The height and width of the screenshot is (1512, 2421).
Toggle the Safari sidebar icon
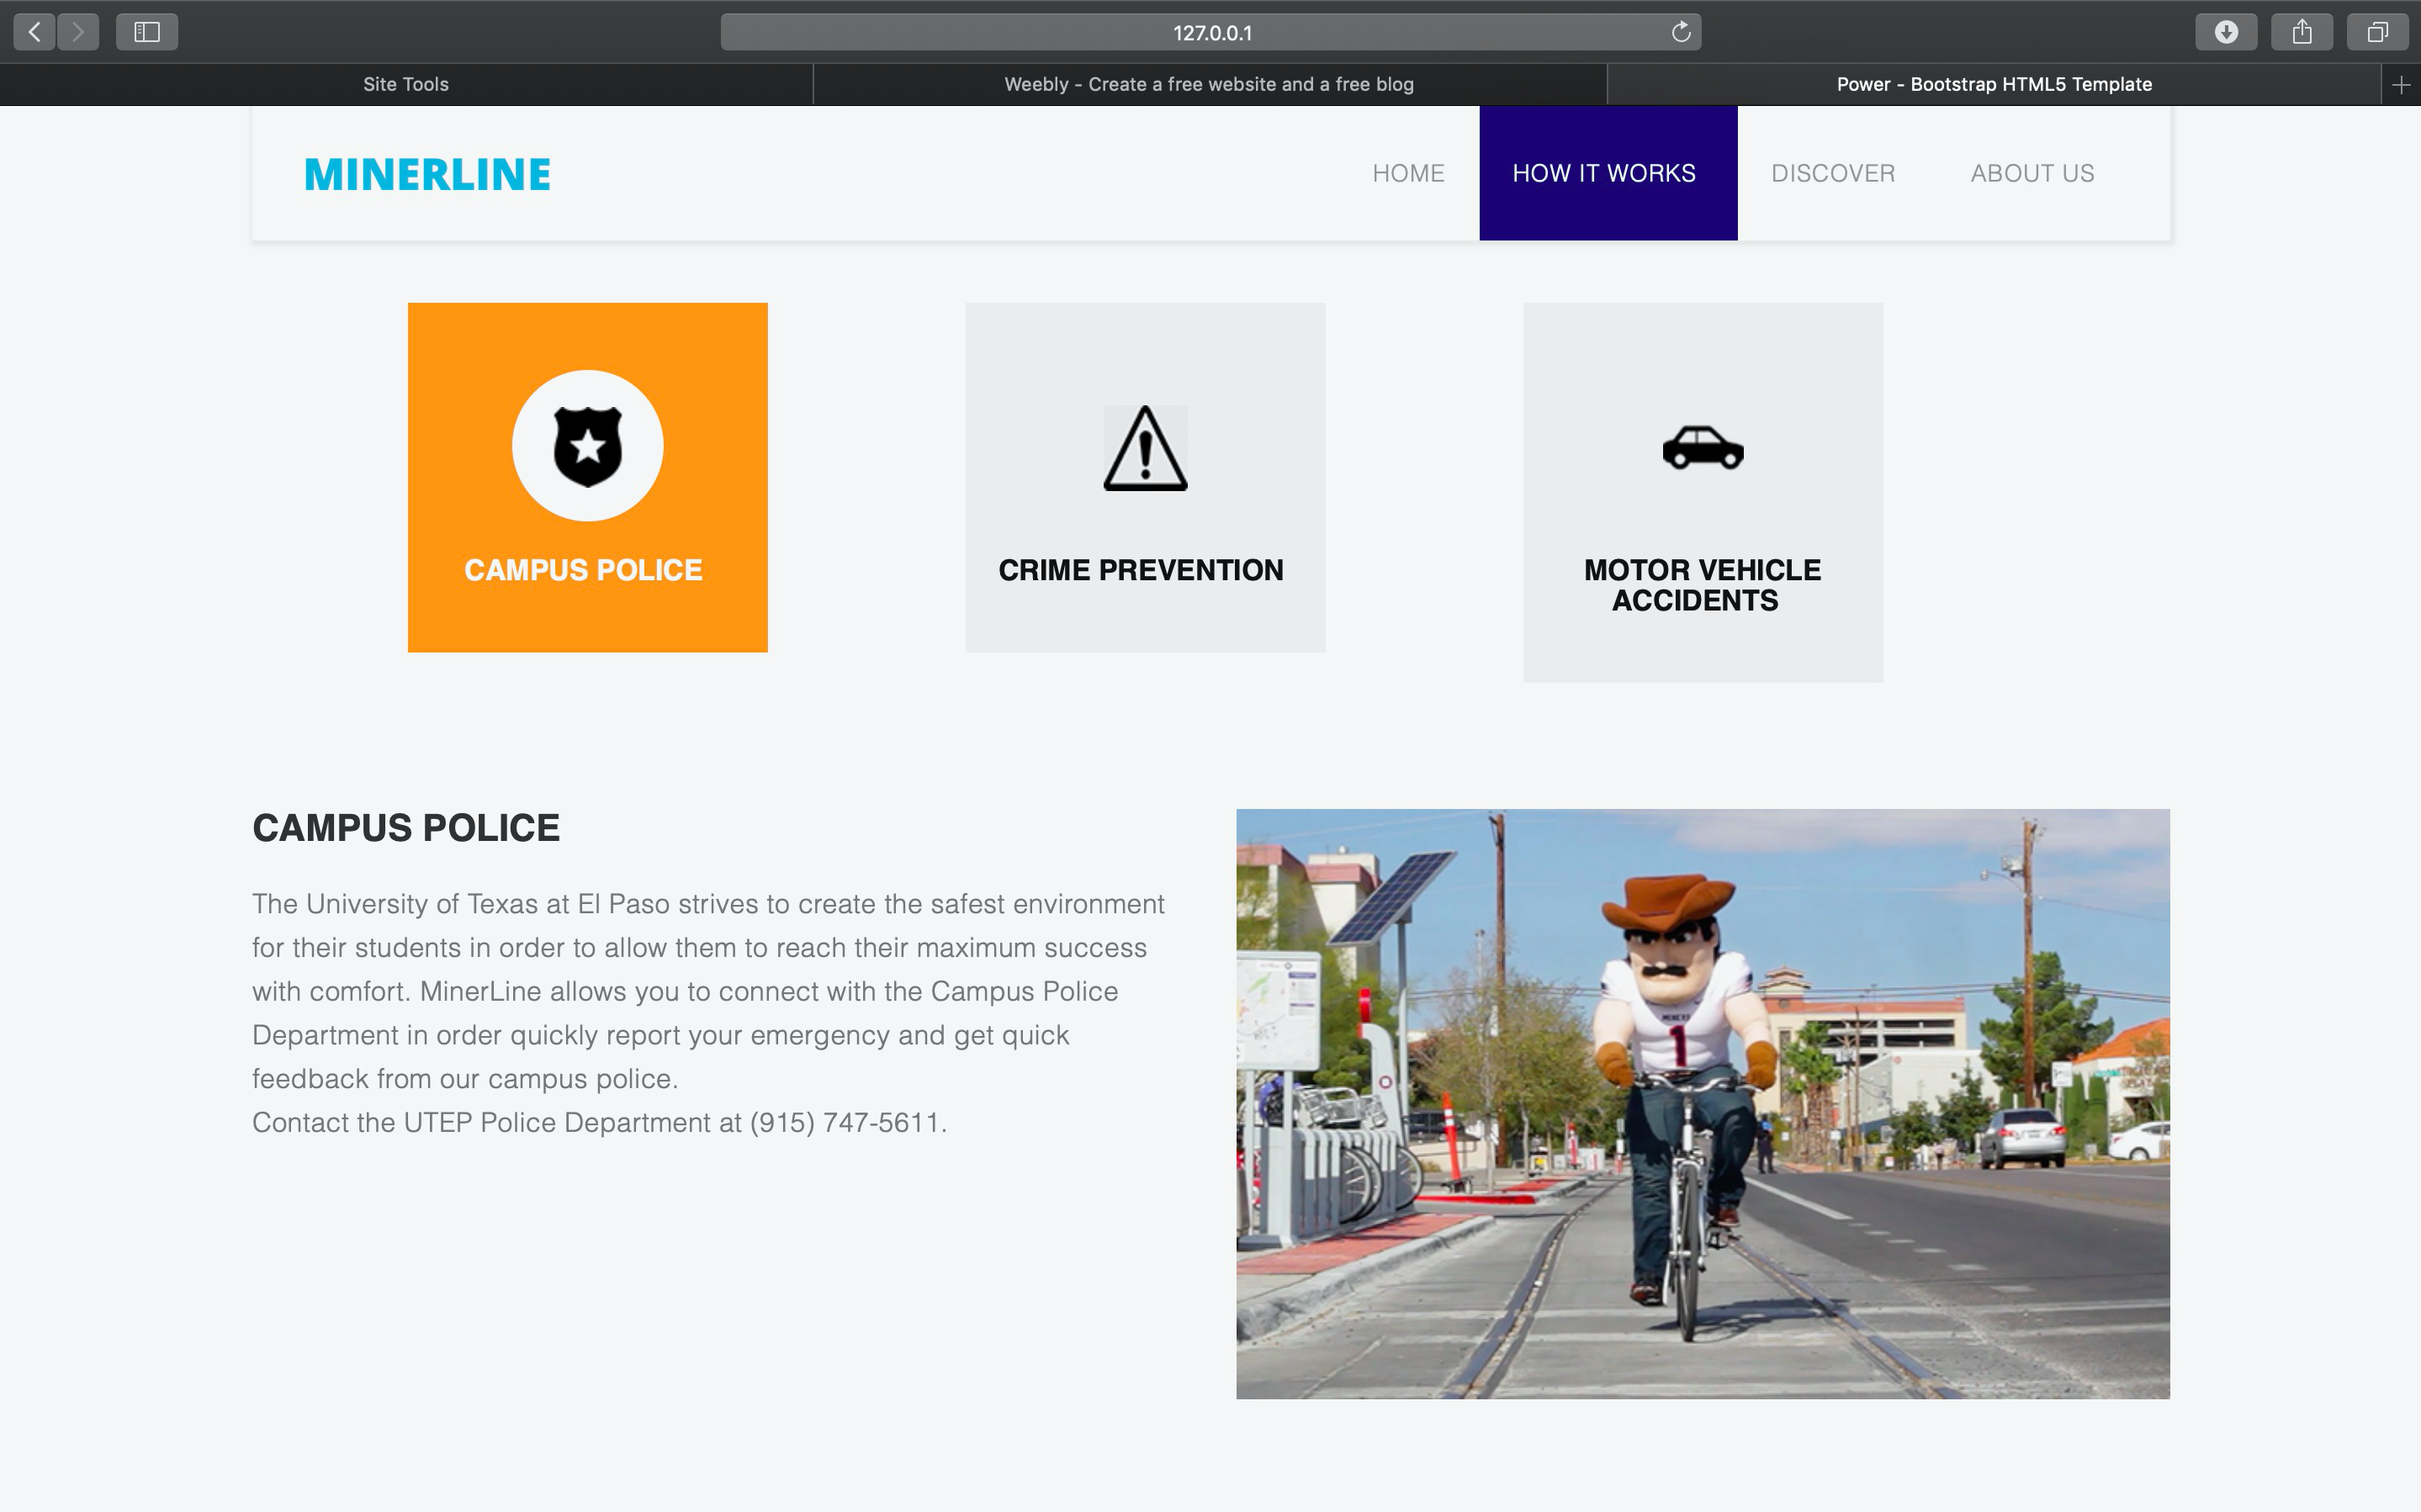[x=147, y=32]
